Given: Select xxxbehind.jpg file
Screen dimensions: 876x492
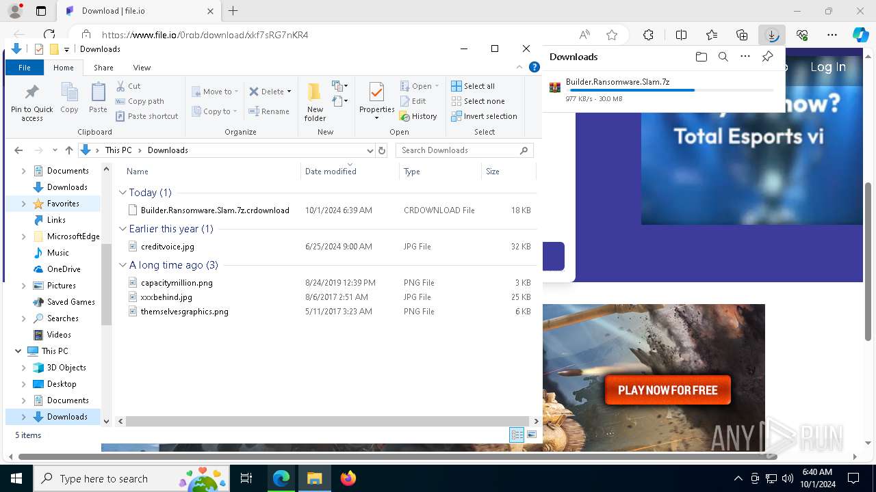Looking at the screenshot, I should click(x=166, y=297).
